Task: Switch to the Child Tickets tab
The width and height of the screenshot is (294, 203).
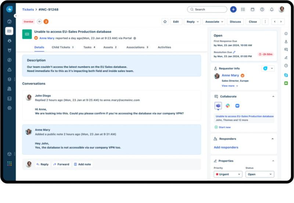Action: point(62,47)
